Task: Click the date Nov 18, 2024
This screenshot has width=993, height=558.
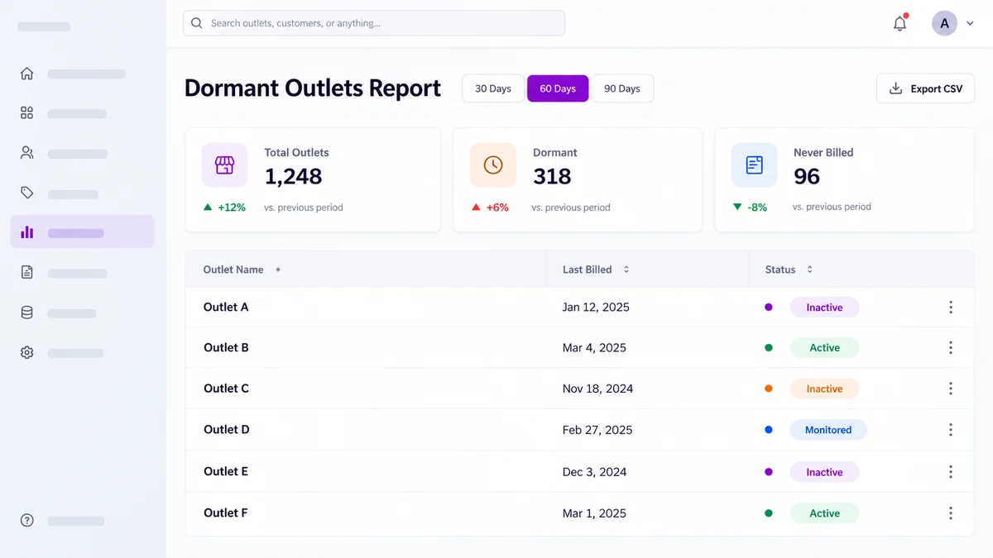Action: coord(597,389)
